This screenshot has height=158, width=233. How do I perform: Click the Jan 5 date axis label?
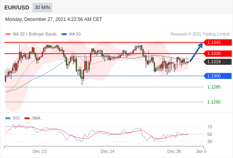[x=201, y=151]
